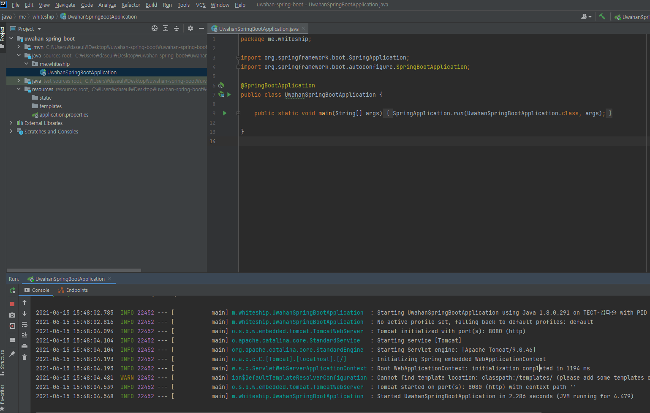Click the camera thread dump icon
Viewport: 650px width, 413px height.
pyautogui.click(x=12, y=315)
